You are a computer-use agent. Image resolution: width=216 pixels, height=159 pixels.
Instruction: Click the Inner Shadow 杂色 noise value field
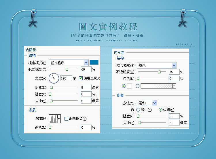(86, 127)
